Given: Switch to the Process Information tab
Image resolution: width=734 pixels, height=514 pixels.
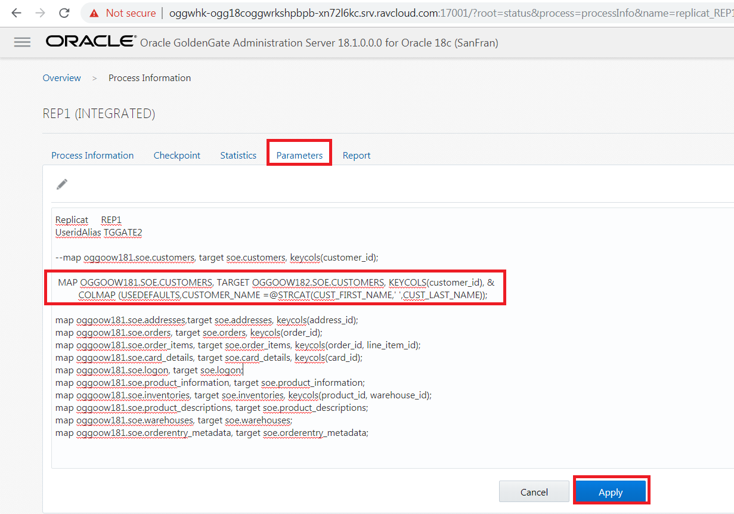Looking at the screenshot, I should [92, 155].
